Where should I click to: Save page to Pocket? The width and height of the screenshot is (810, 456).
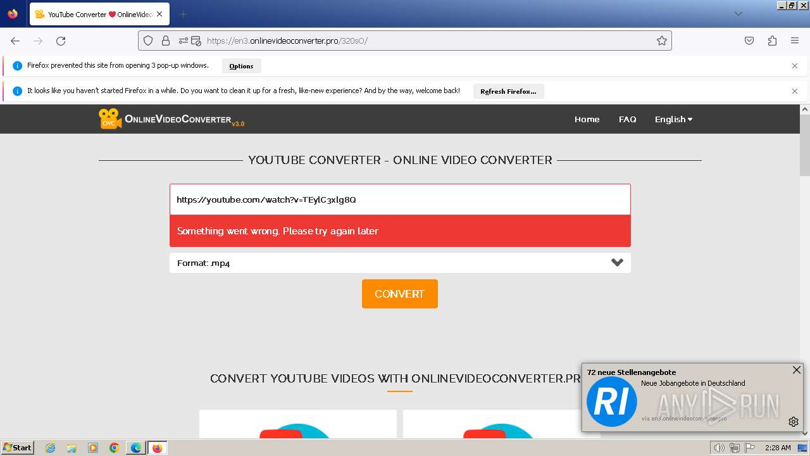coord(749,41)
